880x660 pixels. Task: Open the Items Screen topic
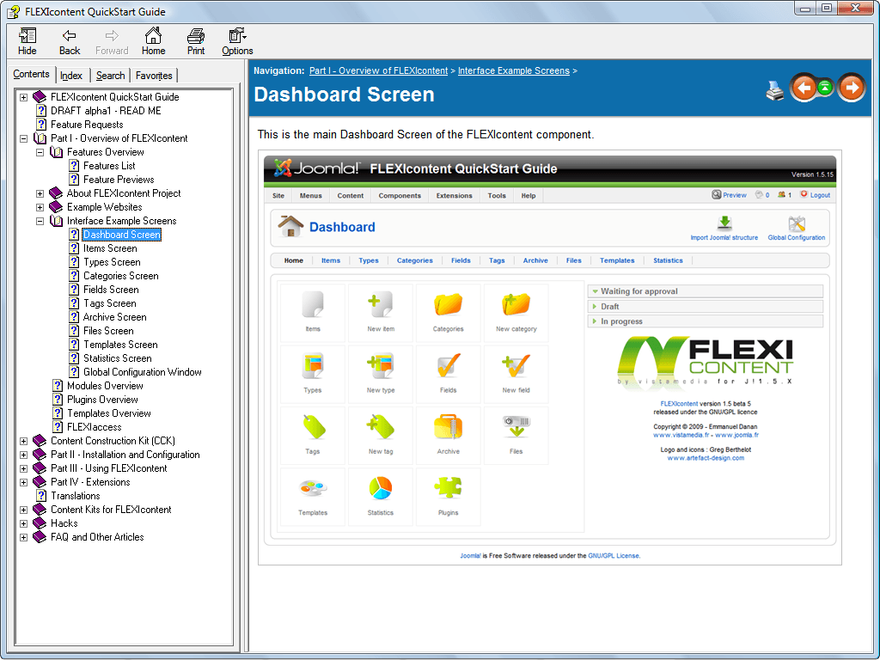110,248
